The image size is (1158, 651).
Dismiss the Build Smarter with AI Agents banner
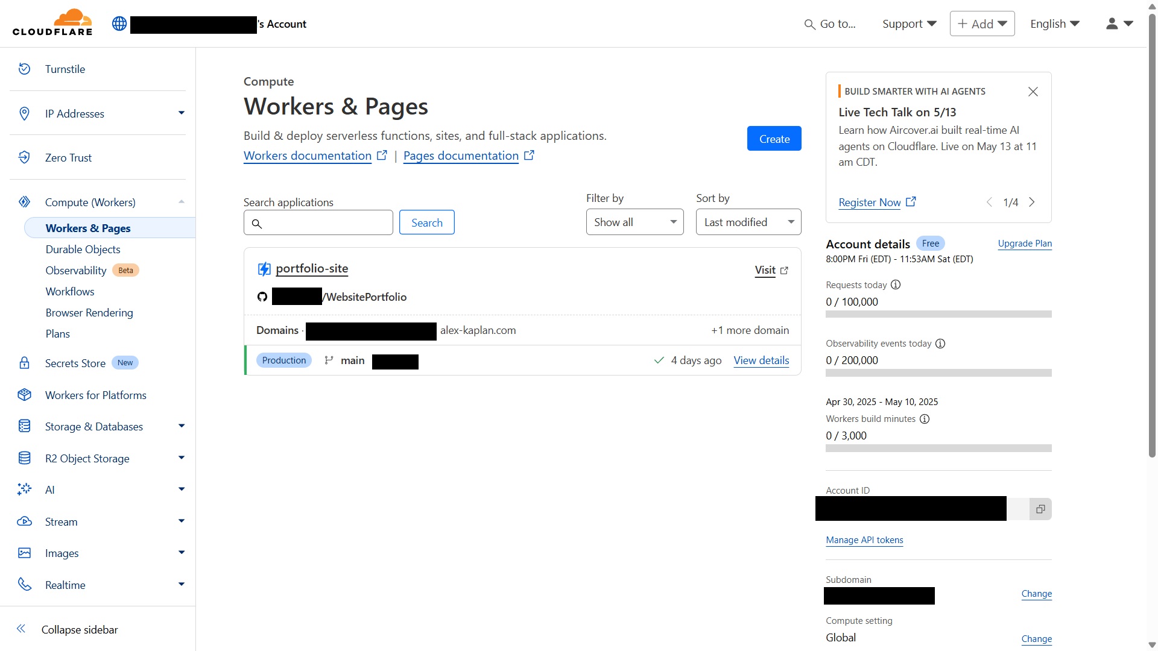pos(1032,92)
